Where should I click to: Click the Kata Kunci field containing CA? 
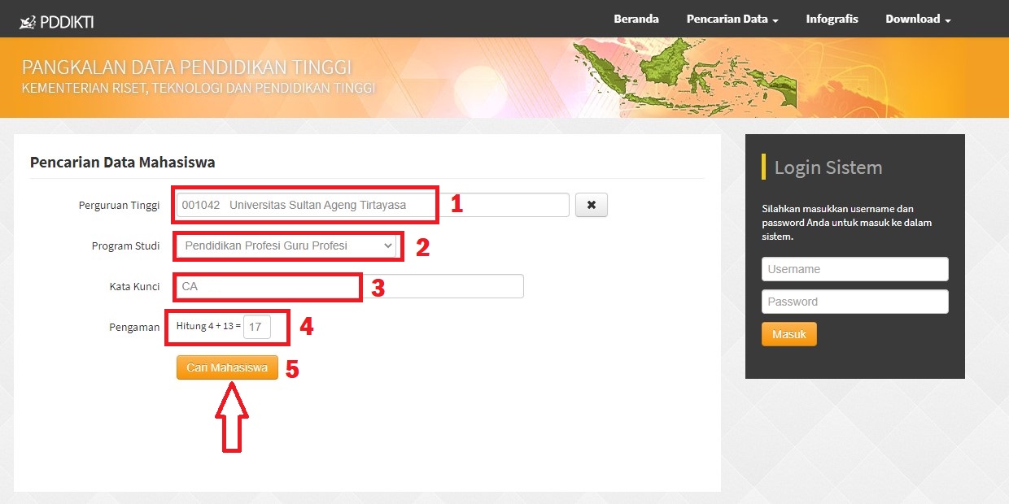tap(267, 286)
